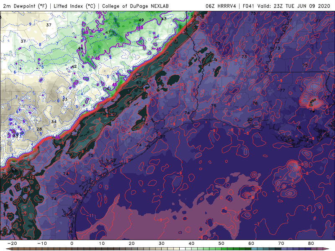Click the '20' label under the color scale
The width and height of the screenshot is (335, 251).
[x=131, y=243]
